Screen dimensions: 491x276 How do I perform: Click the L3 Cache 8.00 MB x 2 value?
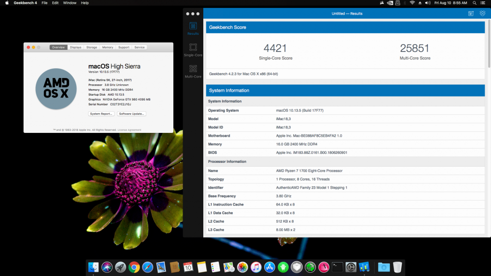pyautogui.click(x=286, y=230)
